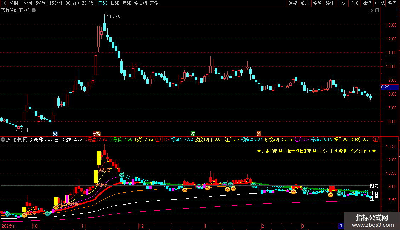The width and height of the screenshot is (400, 230).
Task: Toggle the right info panel icon
Action: tap(377, 11)
